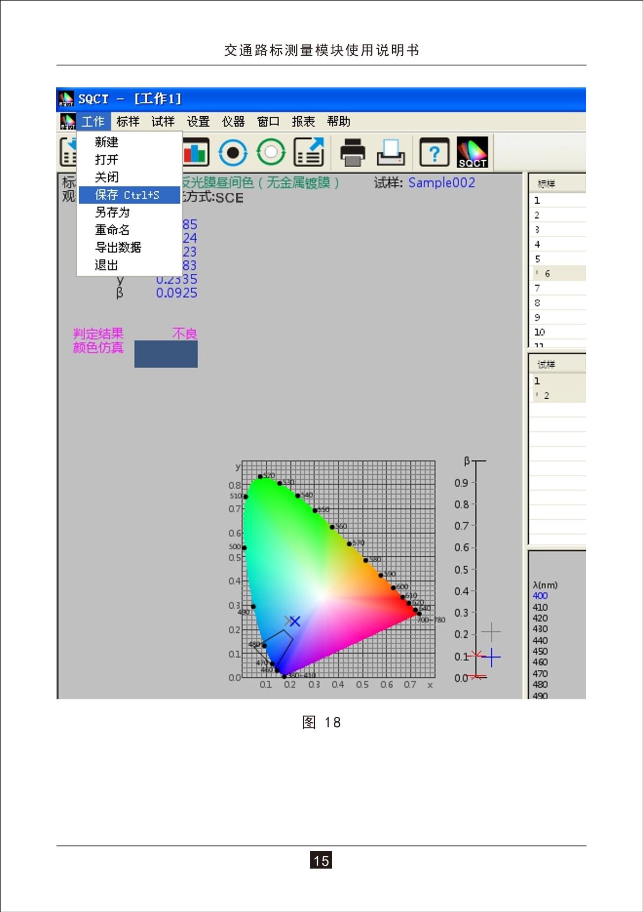Click the white calibration circle icon
Viewport: 643px width, 912px height.
[271, 153]
